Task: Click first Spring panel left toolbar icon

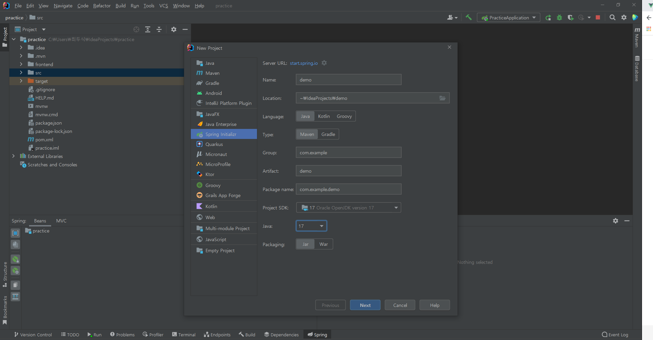Action: [15, 233]
